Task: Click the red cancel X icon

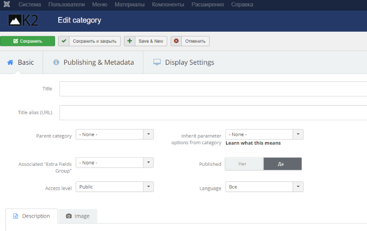Action: click(x=176, y=41)
